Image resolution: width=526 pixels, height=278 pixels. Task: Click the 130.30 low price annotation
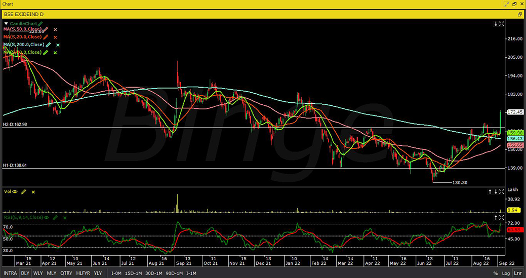coord(460,183)
